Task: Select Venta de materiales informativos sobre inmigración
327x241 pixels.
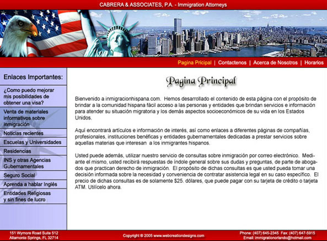Action: coord(34,118)
